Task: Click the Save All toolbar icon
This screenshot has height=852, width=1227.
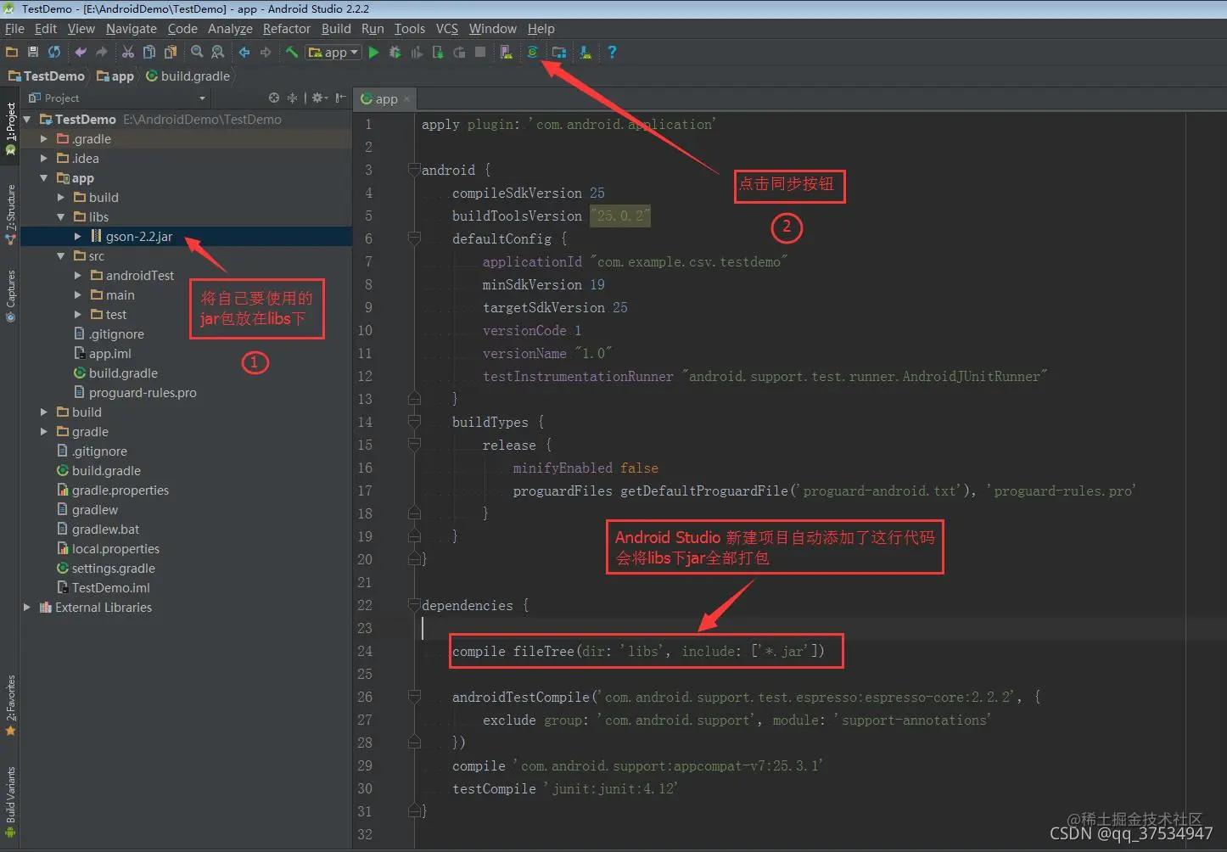Action: (33, 53)
